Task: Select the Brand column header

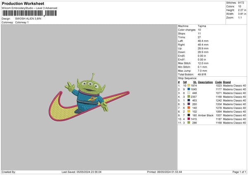Action: tap(227, 82)
